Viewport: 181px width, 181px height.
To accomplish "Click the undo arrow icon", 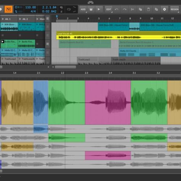I will click(x=117, y=9).
